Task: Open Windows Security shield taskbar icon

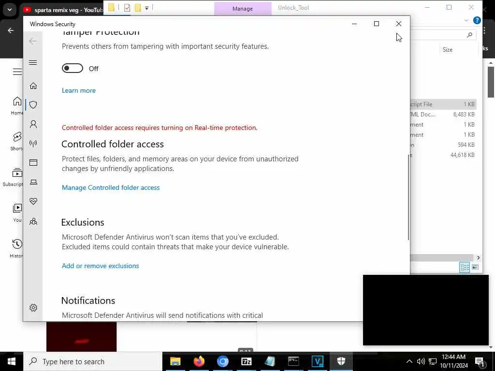Action: coord(341,361)
